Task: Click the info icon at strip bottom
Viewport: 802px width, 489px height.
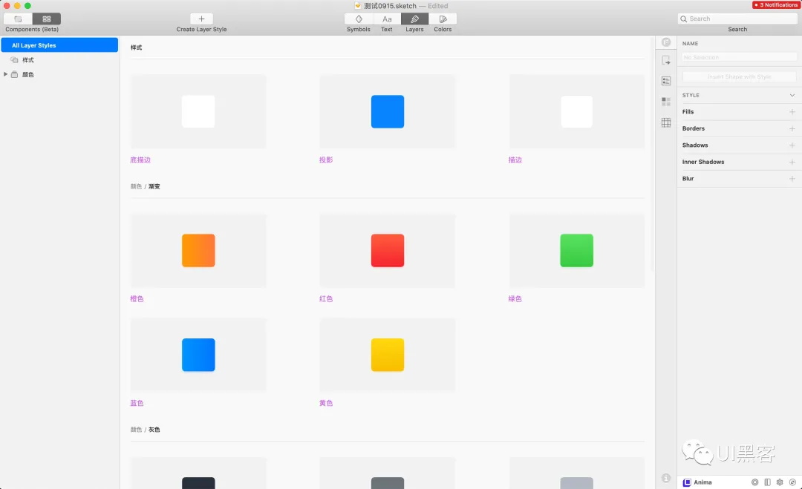Action: pos(666,479)
